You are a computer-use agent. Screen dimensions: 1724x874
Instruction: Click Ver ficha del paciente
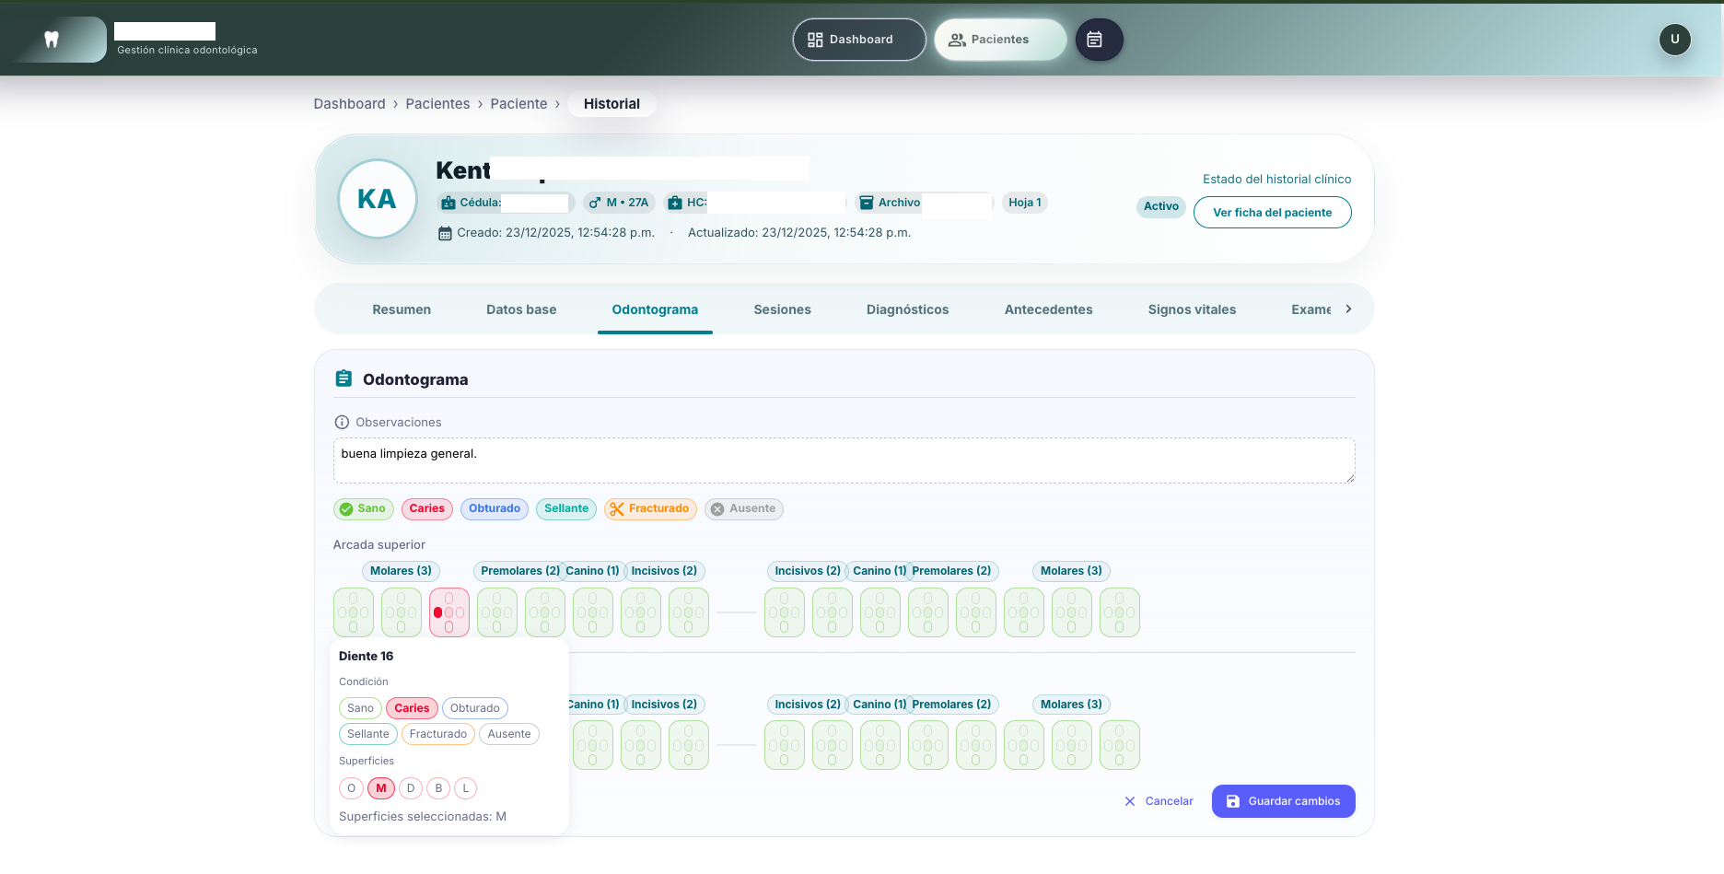[x=1272, y=213]
